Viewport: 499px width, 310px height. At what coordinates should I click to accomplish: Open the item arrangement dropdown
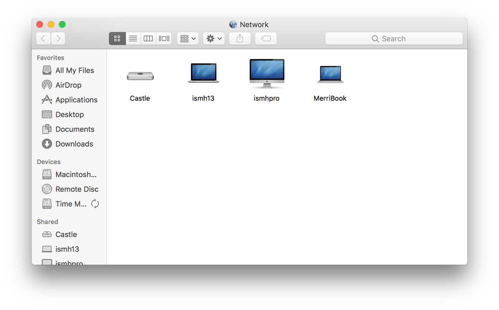pos(188,39)
